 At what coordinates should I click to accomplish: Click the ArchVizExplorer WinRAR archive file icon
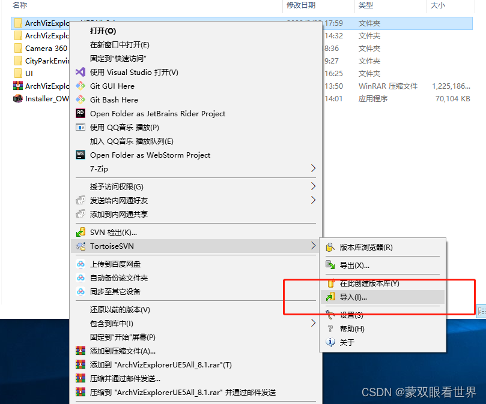(x=18, y=86)
